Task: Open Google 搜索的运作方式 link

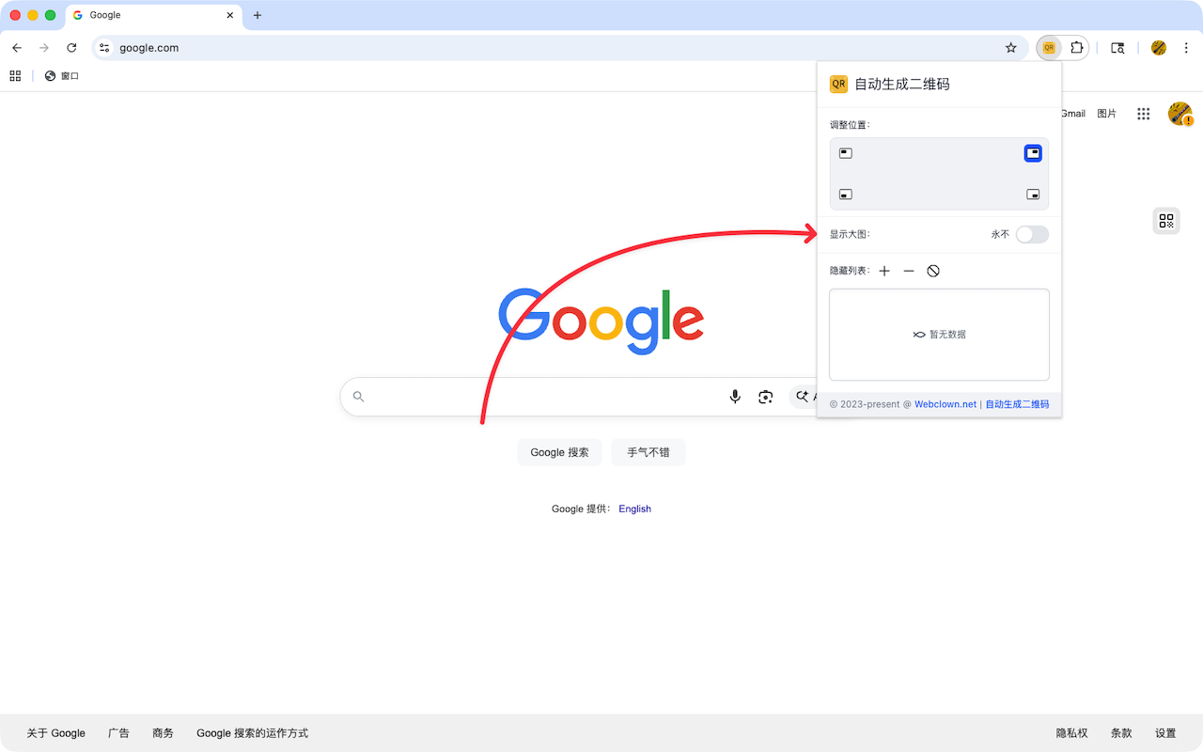Action: pos(252,733)
